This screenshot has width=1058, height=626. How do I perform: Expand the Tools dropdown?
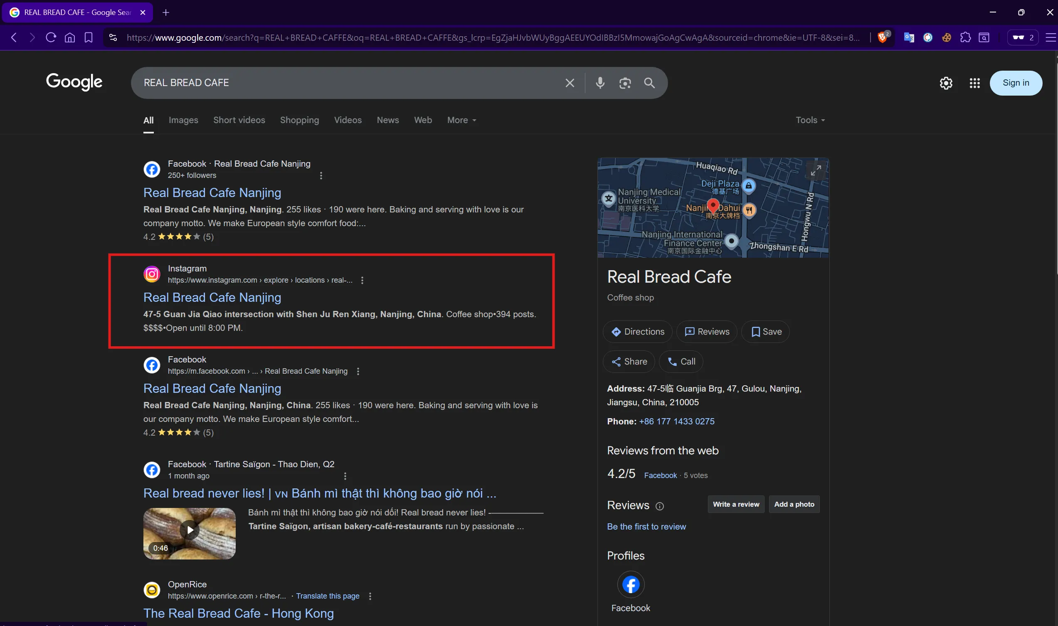pyautogui.click(x=810, y=120)
